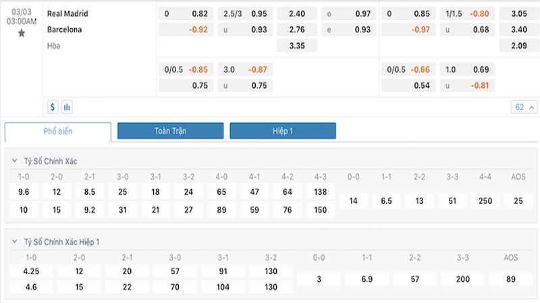Select first half under odds 0.68
The height and width of the screenshot is (303, 540).
[467, 30]
